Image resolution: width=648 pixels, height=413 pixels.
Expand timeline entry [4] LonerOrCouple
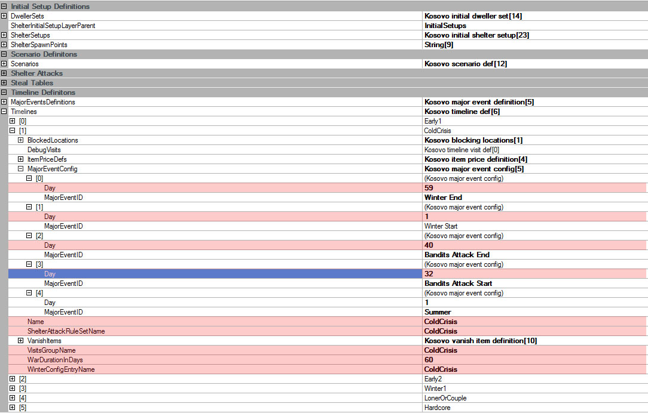(x=12, y=397)
